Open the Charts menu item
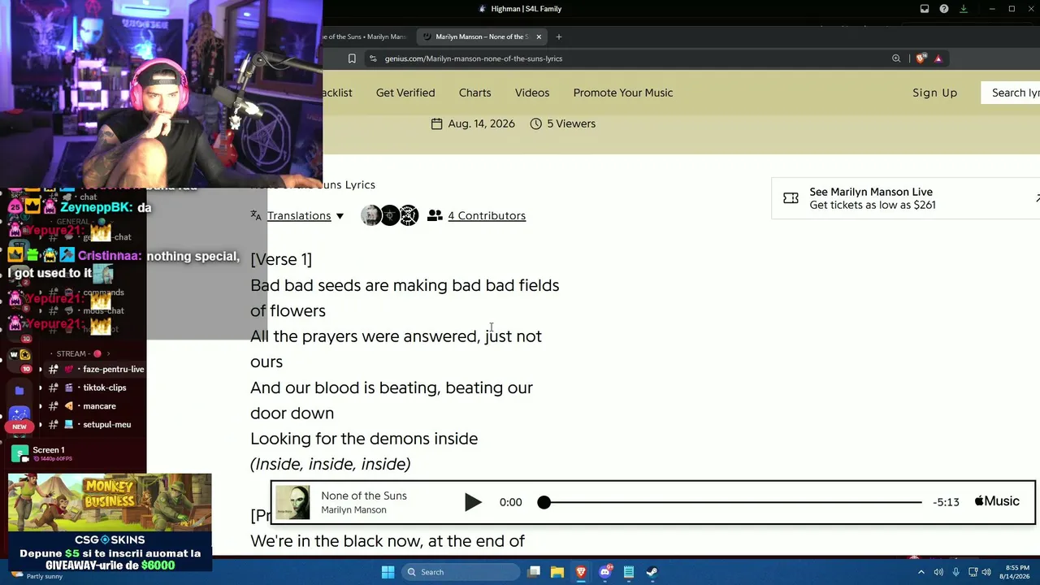The image size is (1040, 585). tap(474, 93)
